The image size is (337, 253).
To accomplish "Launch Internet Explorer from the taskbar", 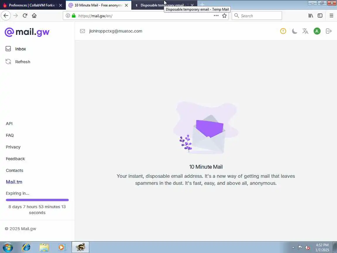I will pos(26,247).
